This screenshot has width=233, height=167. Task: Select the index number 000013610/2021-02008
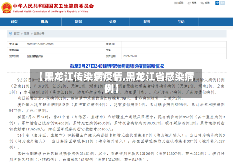pyautogui.click(x=40, y=44)
